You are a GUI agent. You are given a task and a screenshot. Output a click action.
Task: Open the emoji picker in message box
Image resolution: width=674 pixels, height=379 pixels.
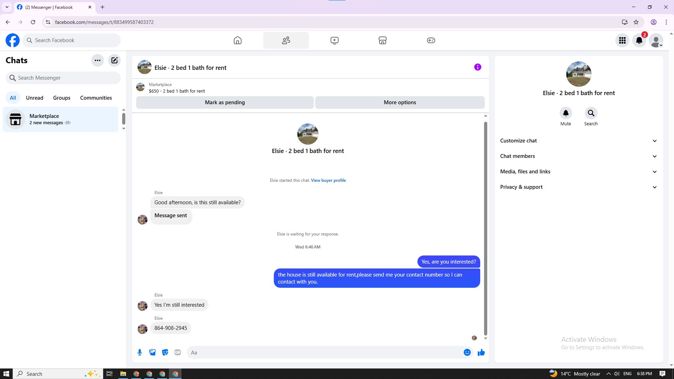467,352
